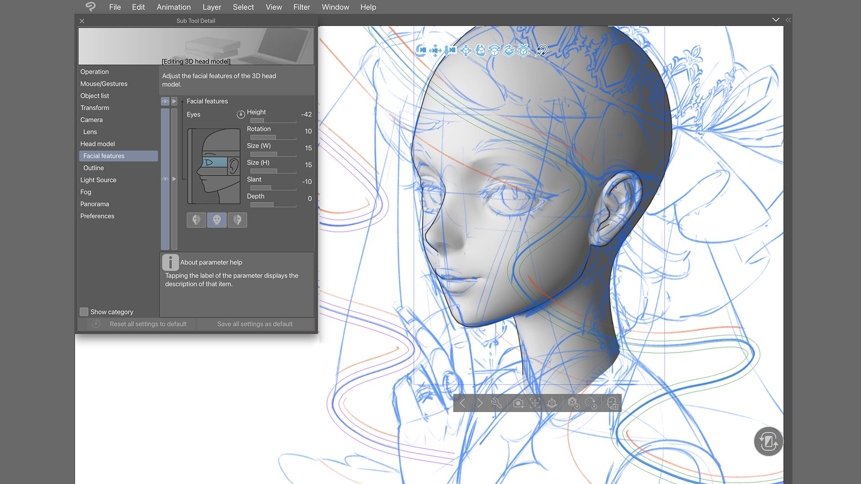The height and width of the screenshot is (484, 861).
Task: Click the register head as material icon
Action: [613, 403]
